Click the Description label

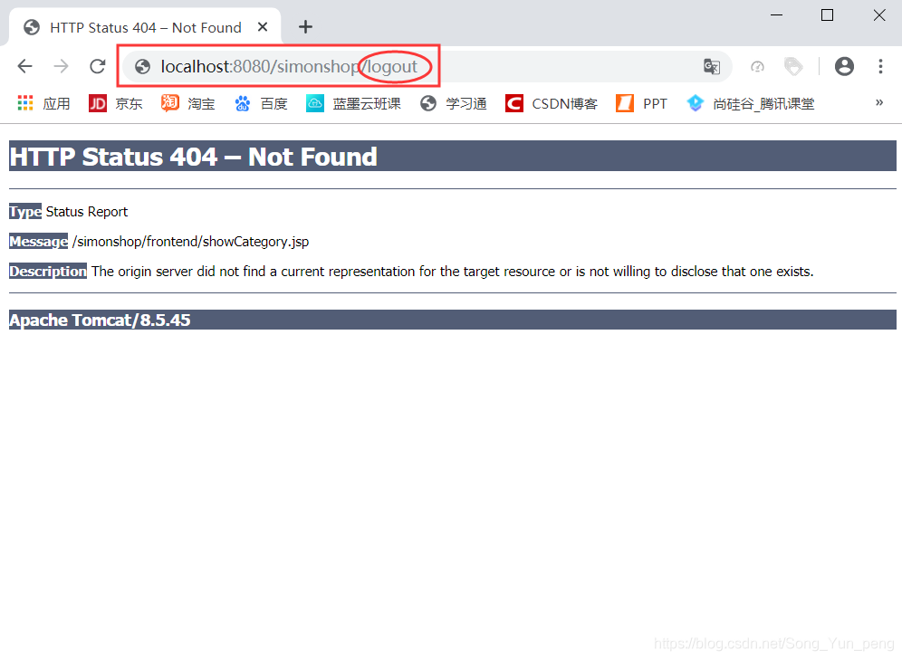(x=48, y=271)
